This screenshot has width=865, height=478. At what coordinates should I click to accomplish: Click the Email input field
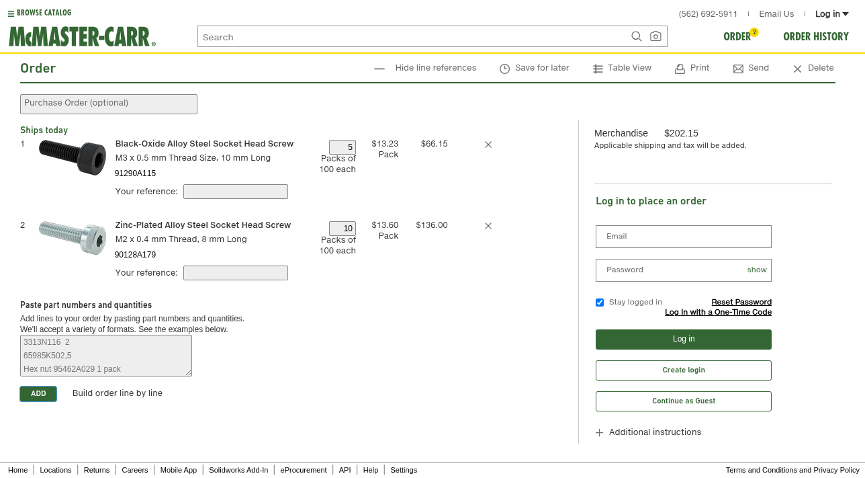pyautogui.click(x=684, y=237)
